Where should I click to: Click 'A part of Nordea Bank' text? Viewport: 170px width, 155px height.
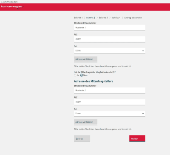(9, 2)
